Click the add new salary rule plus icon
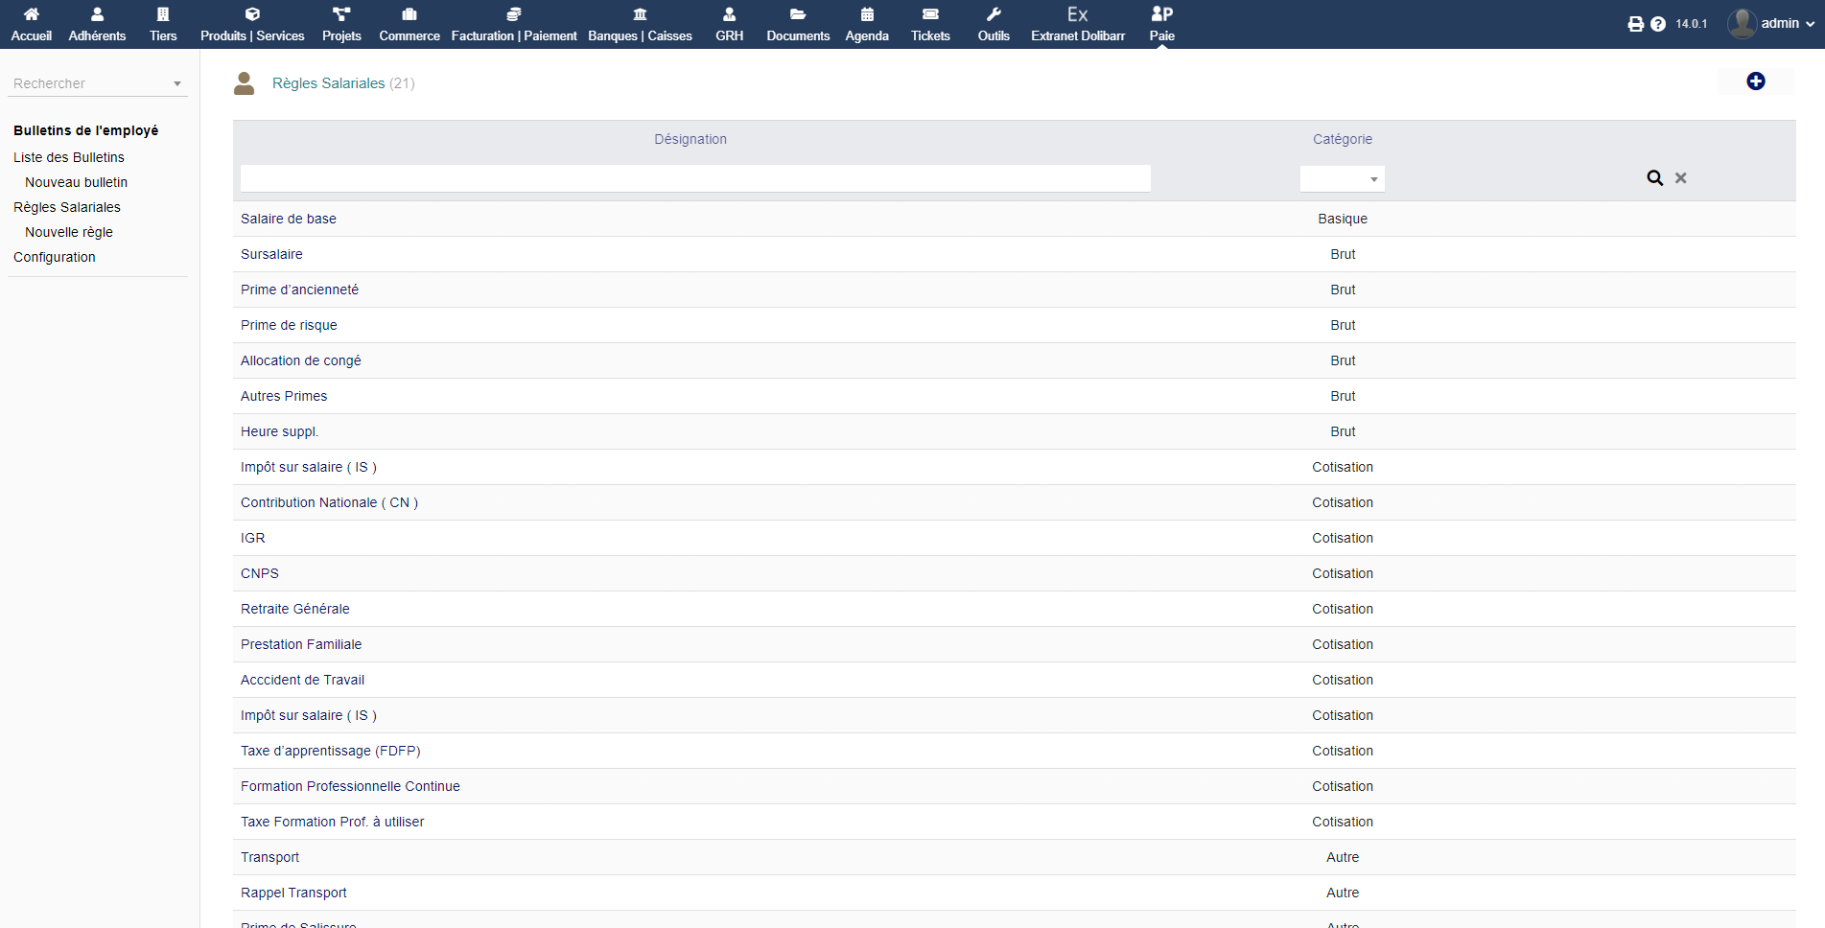The width and height of the screenshot is (1825, 928). point(1755,81)
